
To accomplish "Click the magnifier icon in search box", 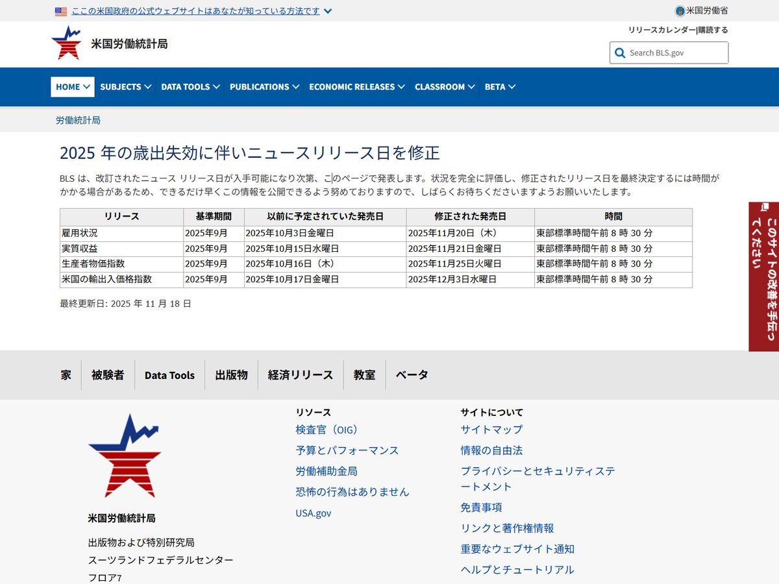I will click(x=620, y=53).
